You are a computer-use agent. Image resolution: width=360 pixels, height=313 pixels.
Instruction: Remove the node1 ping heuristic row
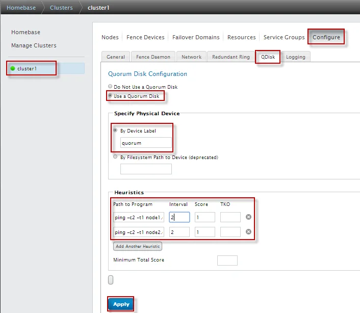(x=248, y=217)
